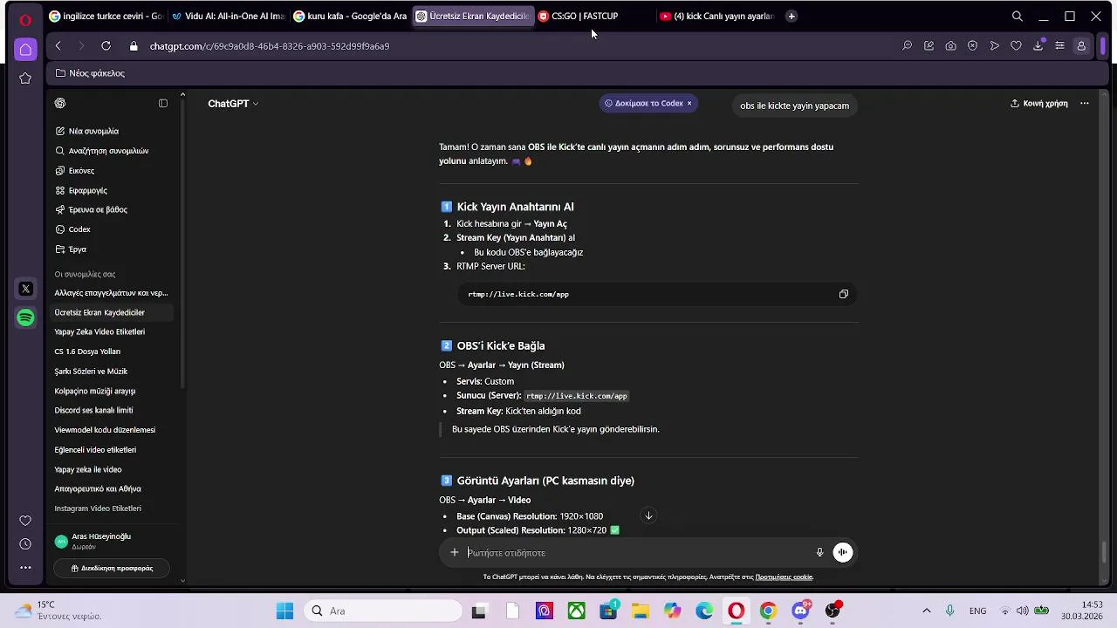Viewport: 1117px width, 628px height.
Task: Open history clock icon in Opera sidebar
Action: 25,544
